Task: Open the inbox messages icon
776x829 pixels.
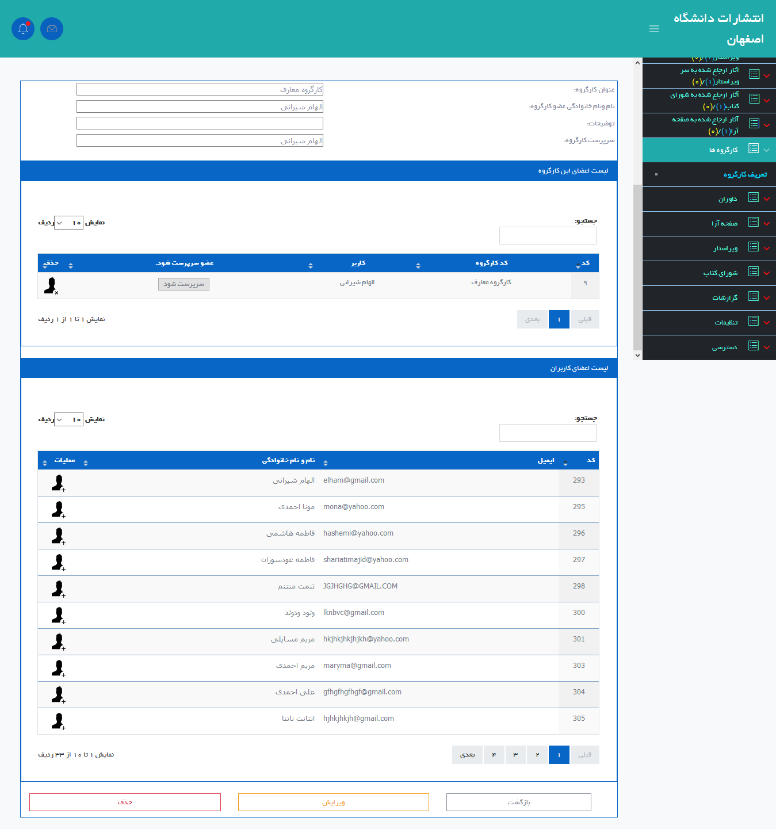Action: tap(52, 29)
